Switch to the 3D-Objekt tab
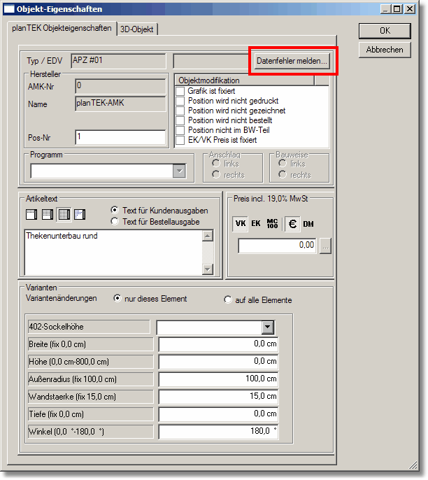This screenshot has height=480, width=428. 138,29
